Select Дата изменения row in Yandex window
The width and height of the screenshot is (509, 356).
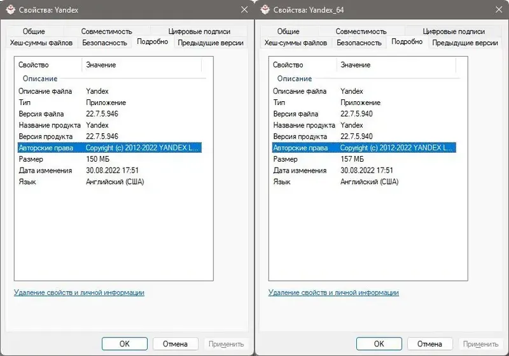coord(109,171)
